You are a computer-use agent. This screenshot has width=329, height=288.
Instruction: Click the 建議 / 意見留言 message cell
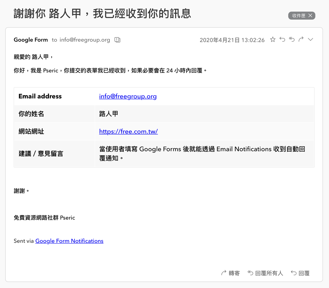(205, 153)
